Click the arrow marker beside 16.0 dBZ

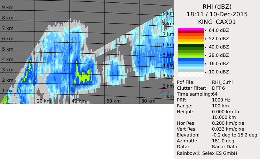[206, 64]
